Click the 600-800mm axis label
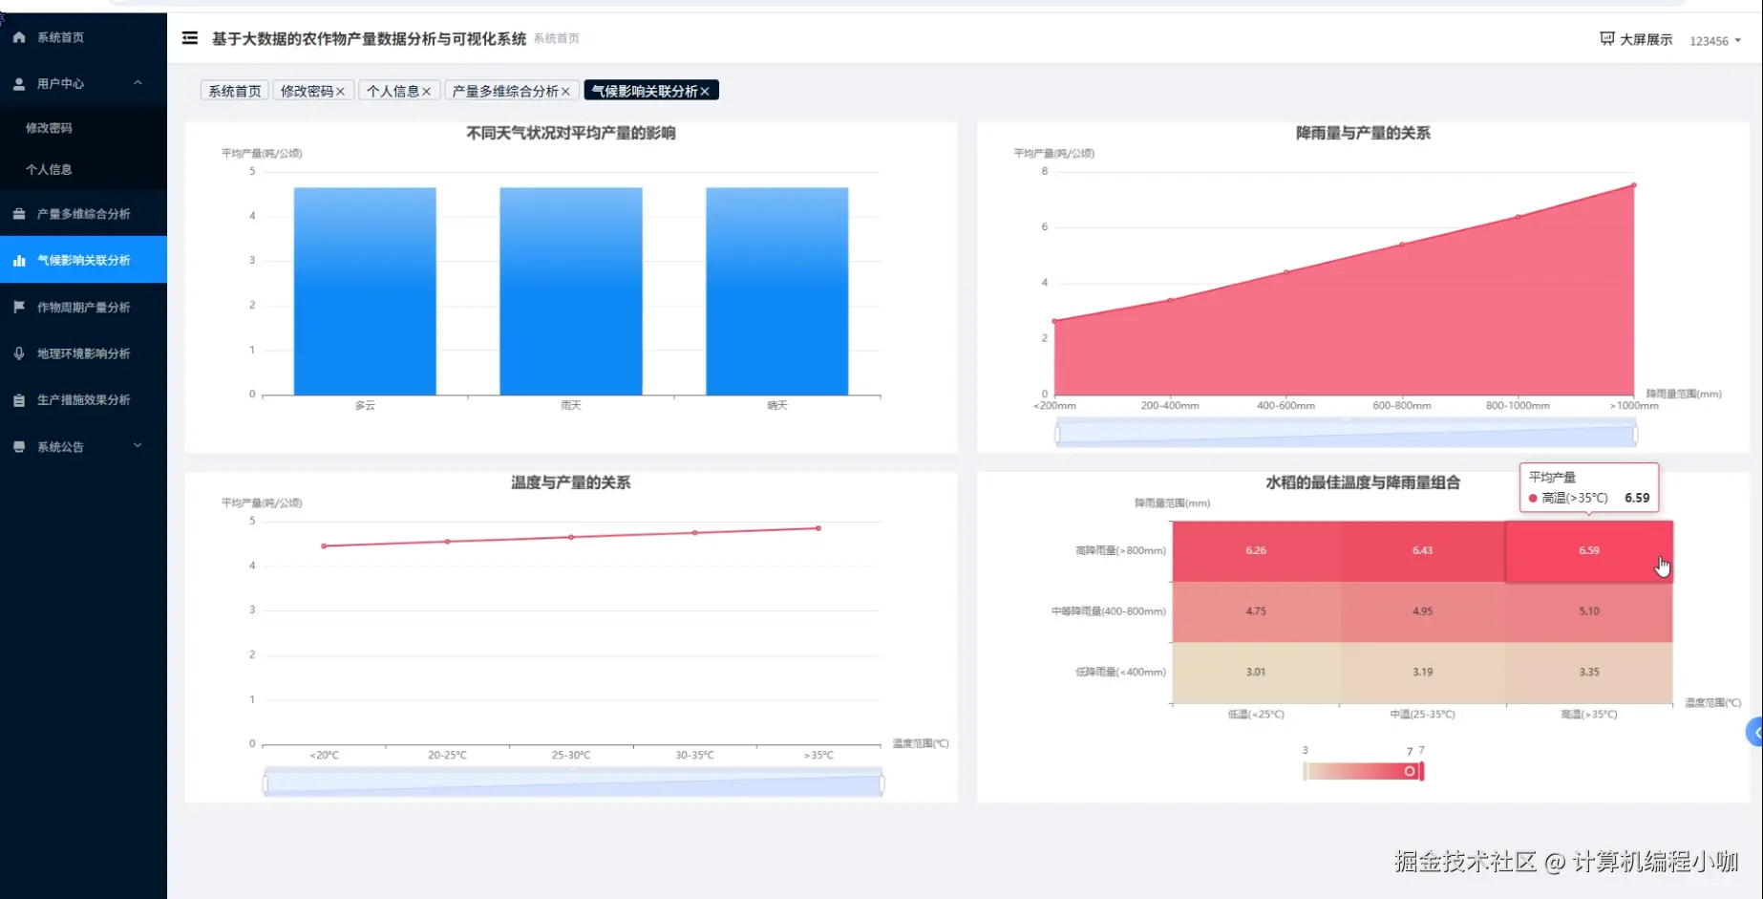 1402,406
